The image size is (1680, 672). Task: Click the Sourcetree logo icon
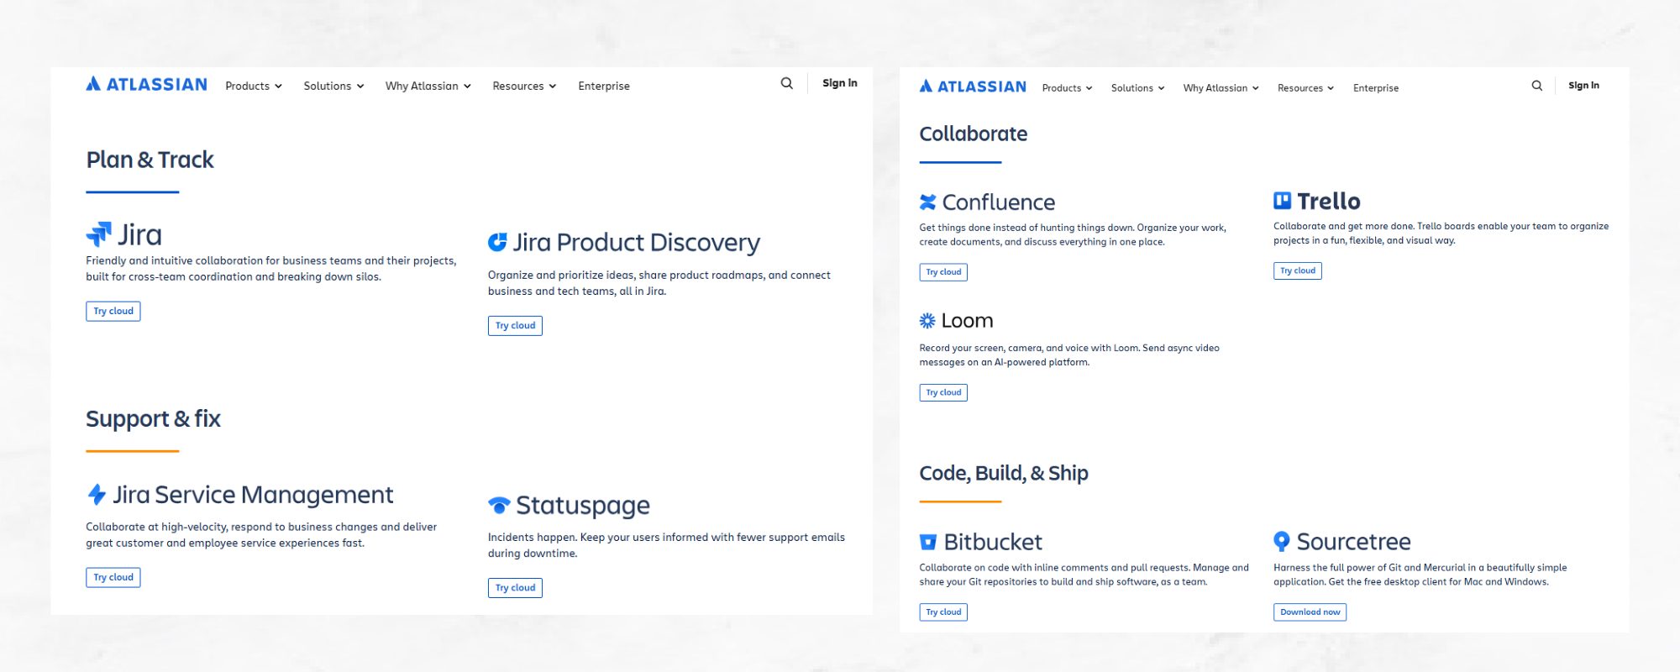point(1282,541)
